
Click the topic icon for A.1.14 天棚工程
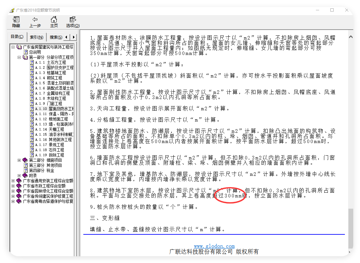click(x=32, y=129)
